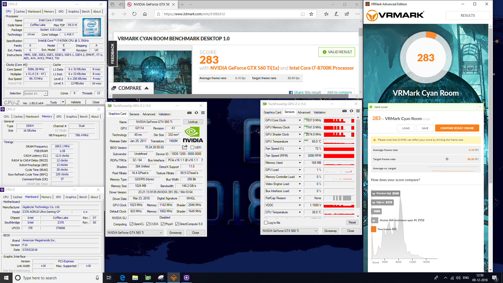Click COMPARE RESULT ONLINE in VRMark
Image resolution: width=503 pixels, height=283 pixels.
tap(457, 128)
